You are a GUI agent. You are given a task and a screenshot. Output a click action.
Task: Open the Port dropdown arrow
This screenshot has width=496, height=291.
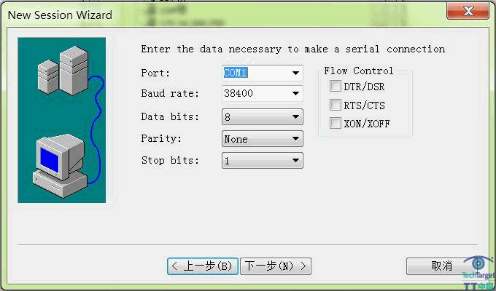[295, 73]
